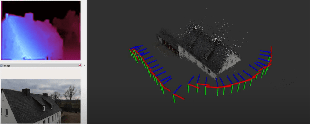310x124 pixels.
Task: Click the dormer window in the camera photo
Action: pos(44,108)
